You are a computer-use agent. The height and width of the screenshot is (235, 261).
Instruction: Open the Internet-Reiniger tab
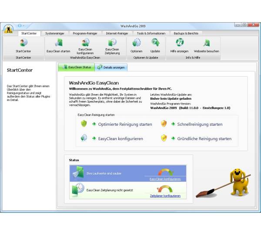(117, 33)
